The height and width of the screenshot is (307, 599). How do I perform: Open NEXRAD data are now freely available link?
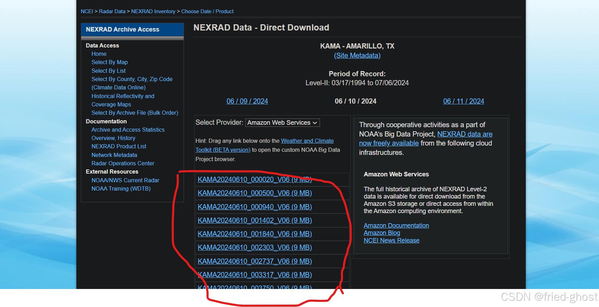click(x=426, y=139)
